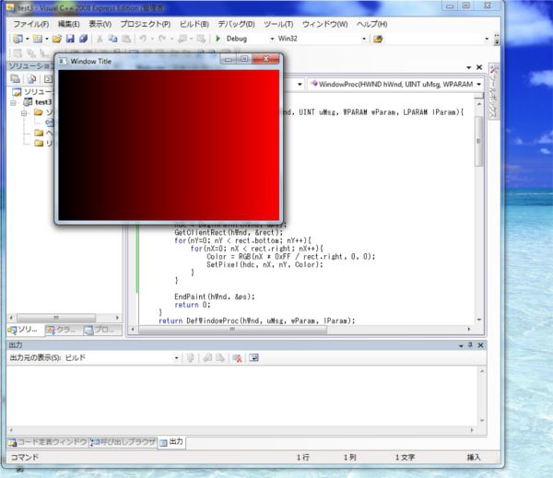Click the Open File folder icon
Viewport: 553px width, 478px height.
[x=57, y=39]
